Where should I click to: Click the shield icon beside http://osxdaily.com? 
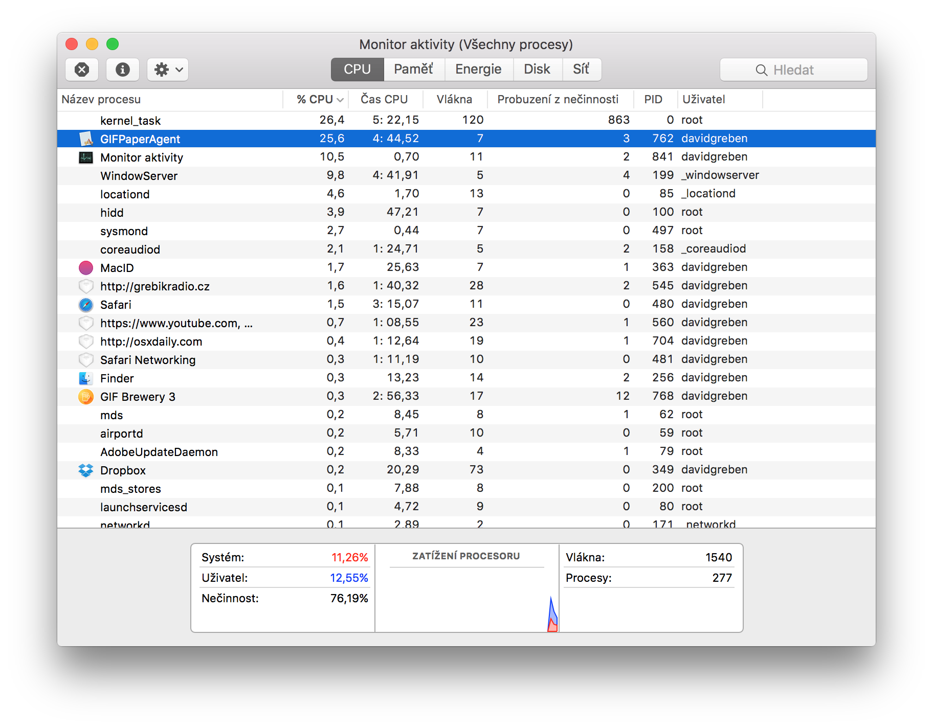pyautogui.click(x=86, y=341)
